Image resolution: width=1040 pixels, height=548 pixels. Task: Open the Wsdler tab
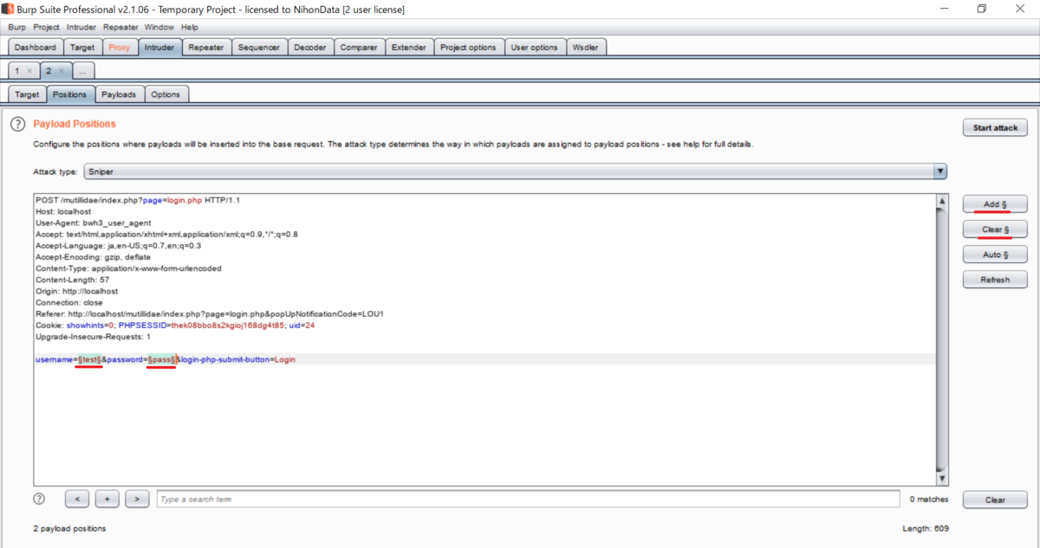pos(587,48)
